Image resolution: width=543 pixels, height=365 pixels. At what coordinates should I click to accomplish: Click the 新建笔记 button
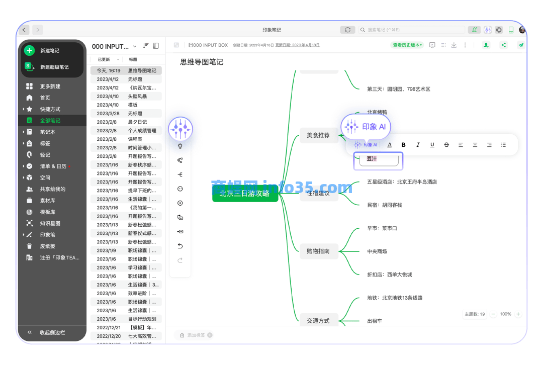pyautogui.click(x=49, y=50)
